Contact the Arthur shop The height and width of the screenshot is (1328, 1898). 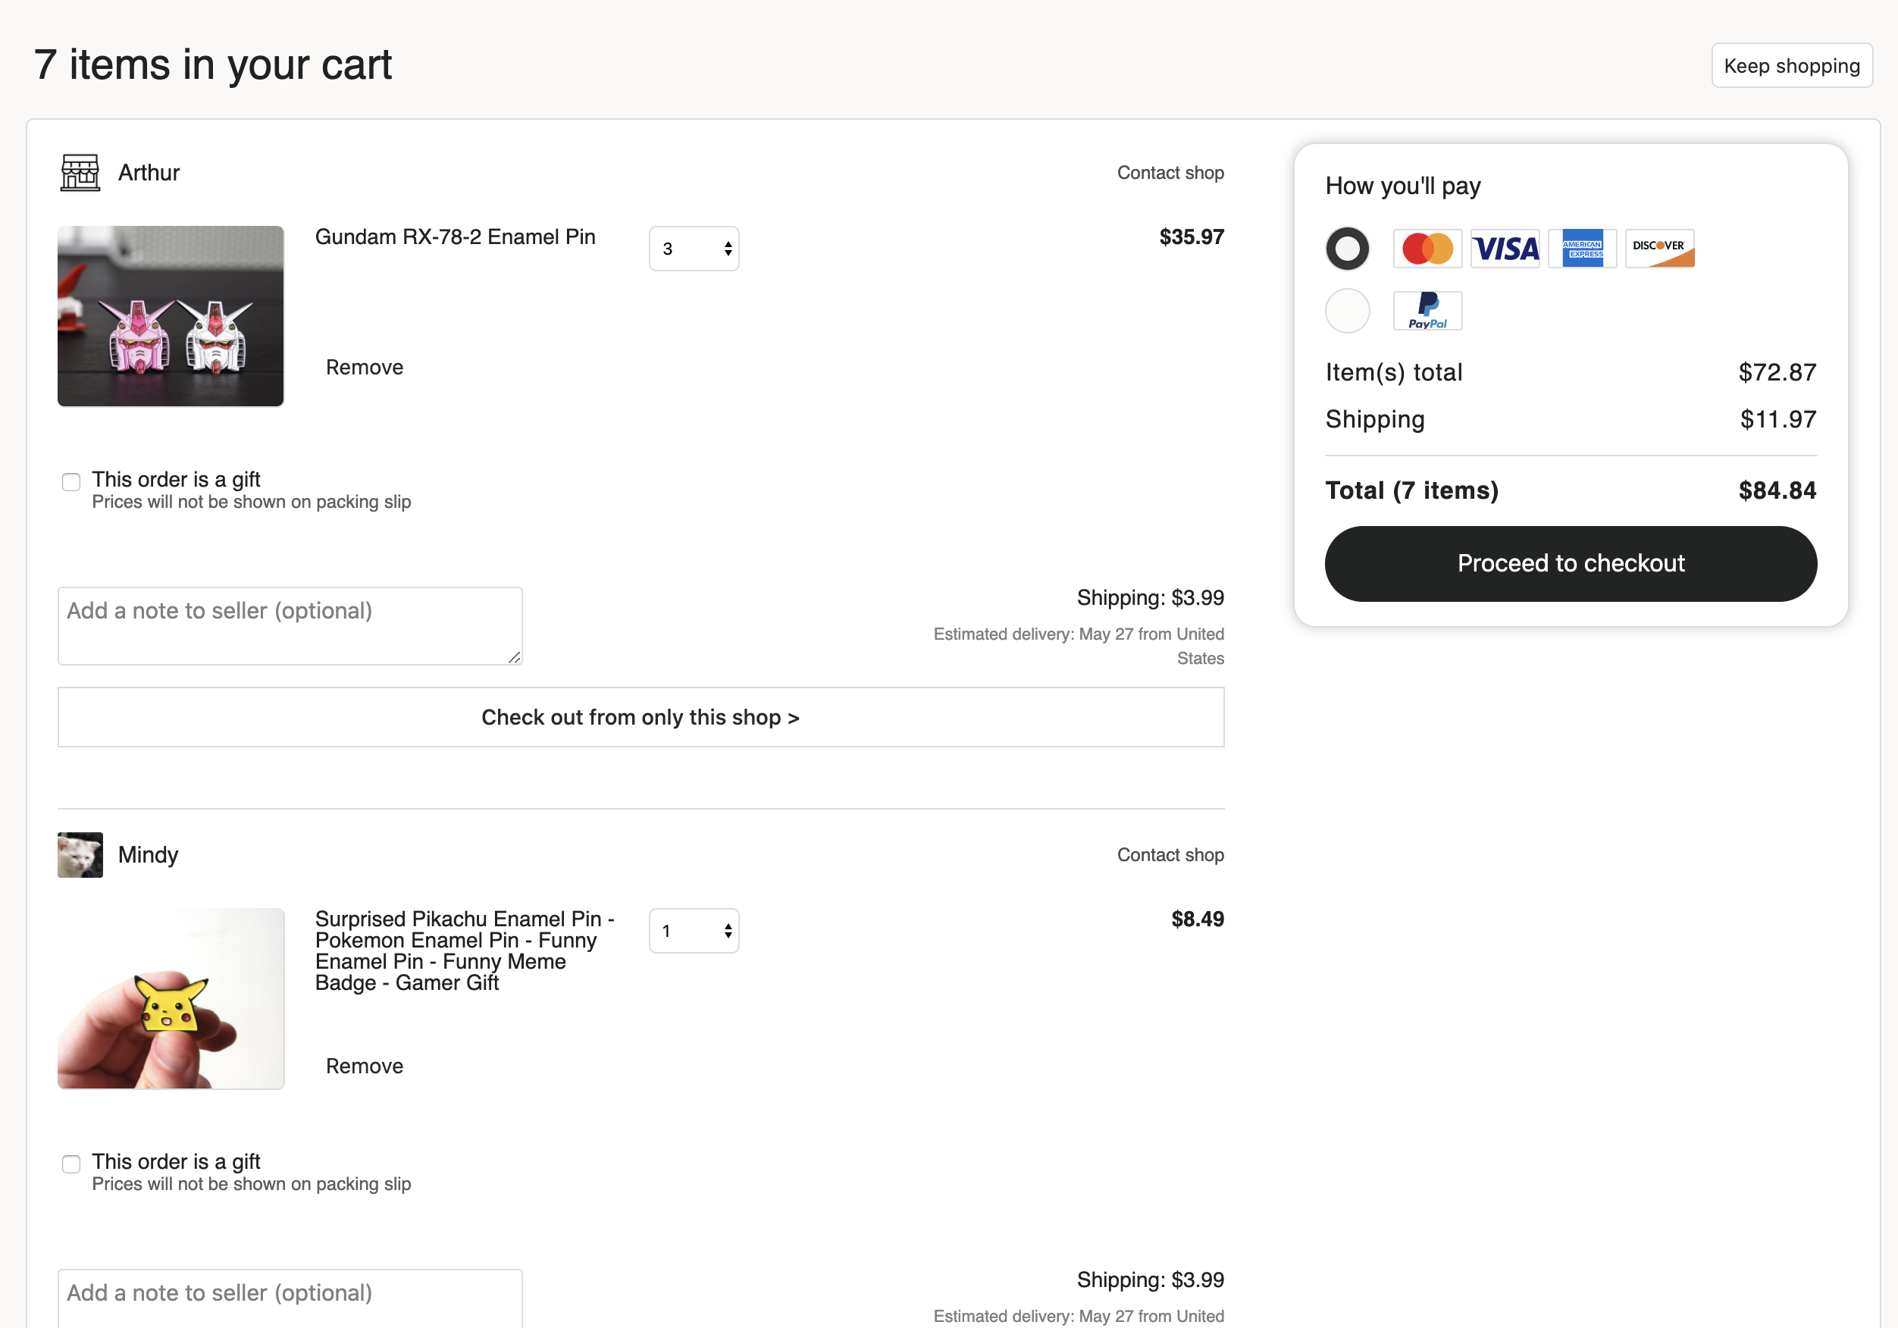[1170, 172]
